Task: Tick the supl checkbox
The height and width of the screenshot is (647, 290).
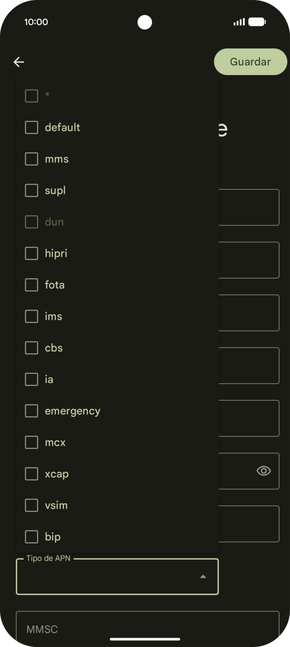Action: click(31, 190)
